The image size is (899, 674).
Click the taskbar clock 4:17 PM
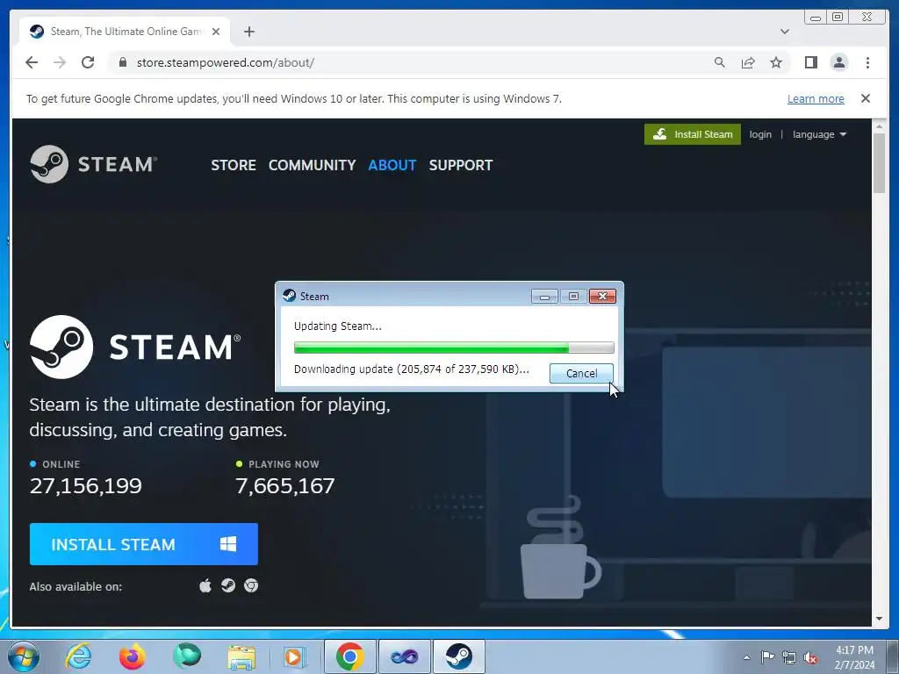[854, 650]
